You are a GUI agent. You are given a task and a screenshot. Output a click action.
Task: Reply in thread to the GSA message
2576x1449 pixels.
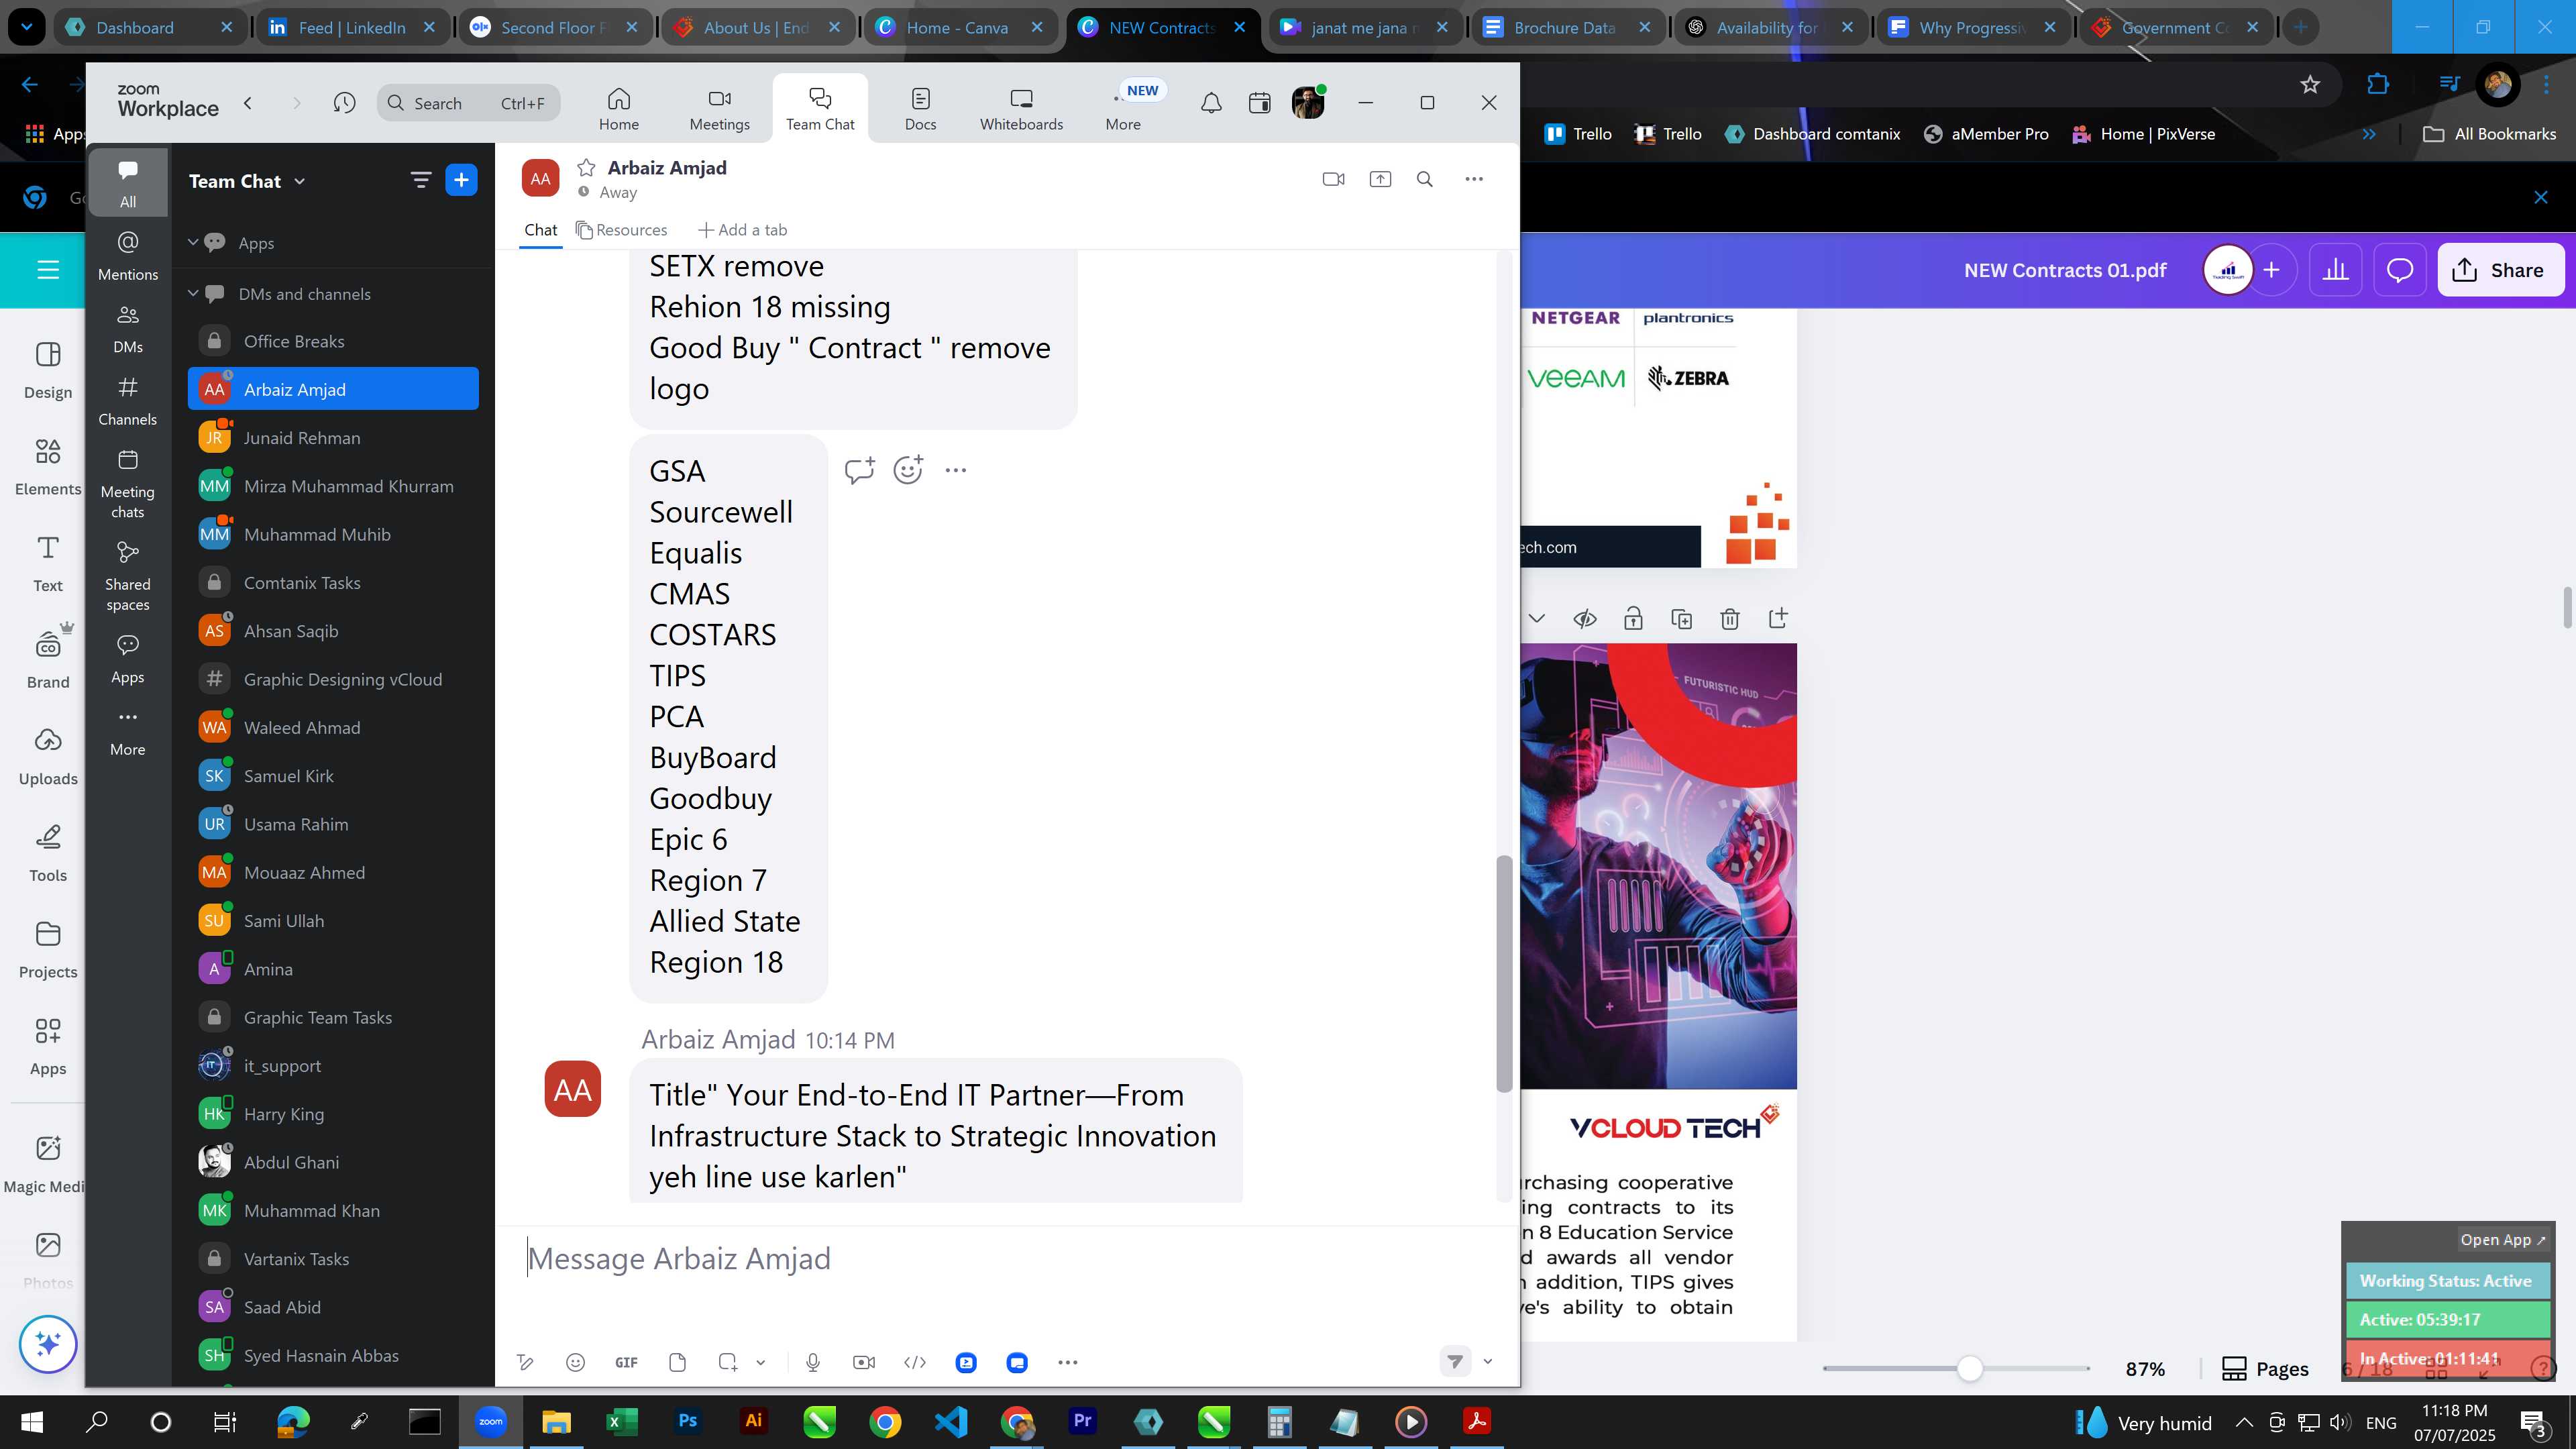(x=859, y=470)
